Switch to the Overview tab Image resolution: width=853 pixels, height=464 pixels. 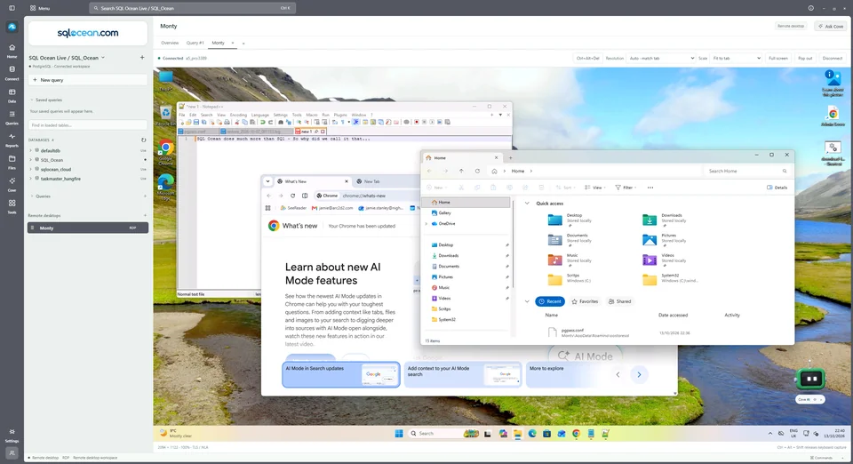pyautogui.click(x=170, y=43)
